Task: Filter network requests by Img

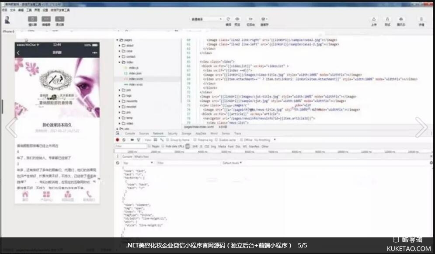Action: click(213, 146)
